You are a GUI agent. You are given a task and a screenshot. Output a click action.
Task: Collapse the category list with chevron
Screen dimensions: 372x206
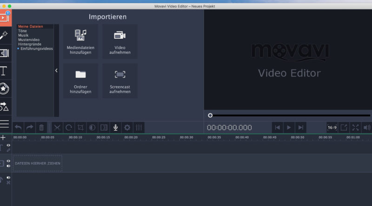pyautogui.click(x=56, y=70)
